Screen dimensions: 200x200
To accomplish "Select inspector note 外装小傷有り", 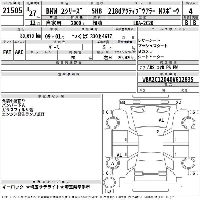I will [13, 101].
